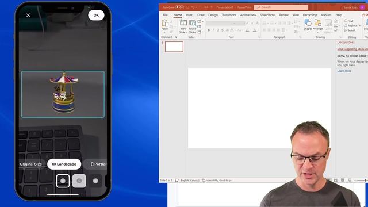This screenshot has width=368, height=207.
Task: Click the spell check book icon in status bar
Action: (177, 180)
